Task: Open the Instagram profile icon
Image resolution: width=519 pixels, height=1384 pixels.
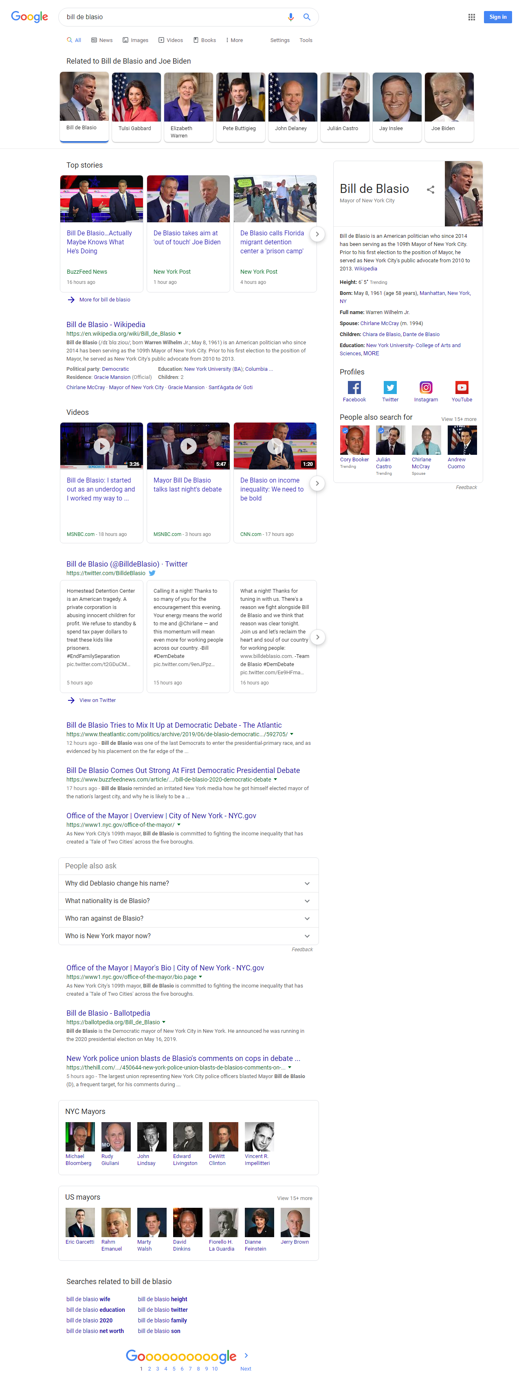Action: [x=426, y=388]
